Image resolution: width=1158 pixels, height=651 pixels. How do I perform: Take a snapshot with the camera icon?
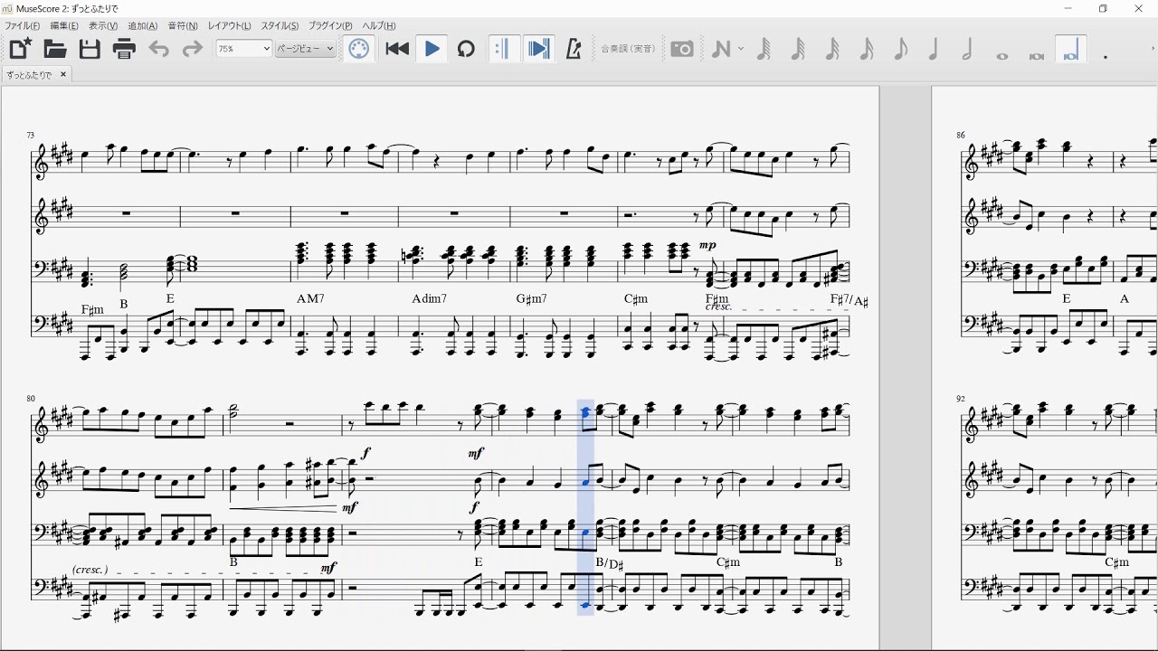(682, 49)
